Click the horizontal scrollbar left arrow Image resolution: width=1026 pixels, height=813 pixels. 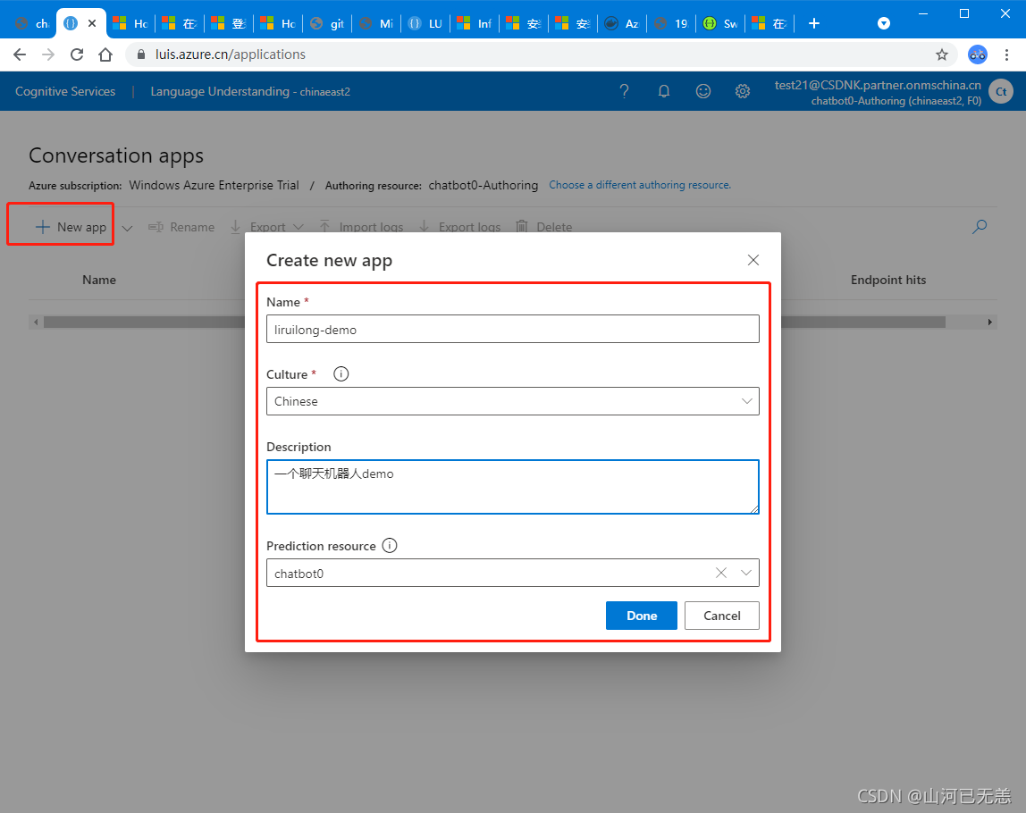pyautogui.click(x=36, y=322)
